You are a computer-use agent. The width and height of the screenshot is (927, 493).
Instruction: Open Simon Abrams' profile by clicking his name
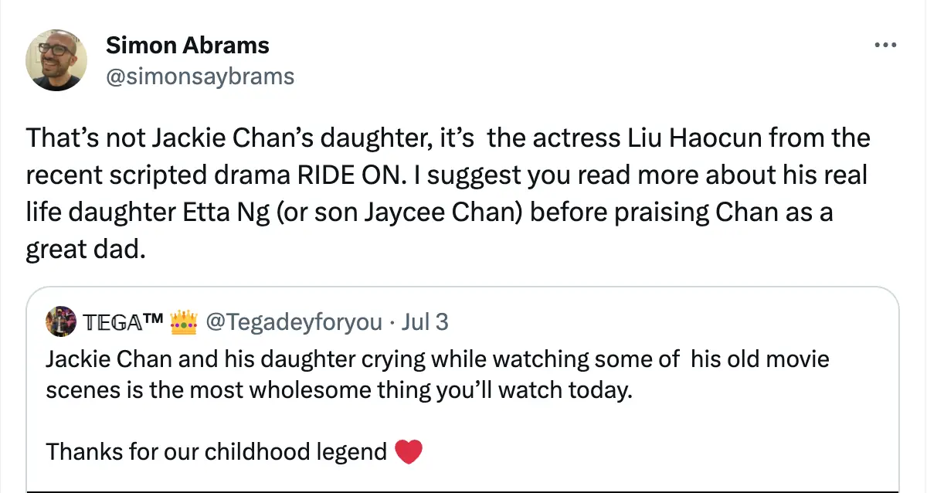(x=188, y=45)
